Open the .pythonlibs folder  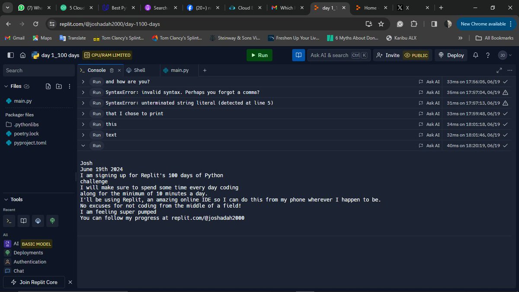[26, 125]
